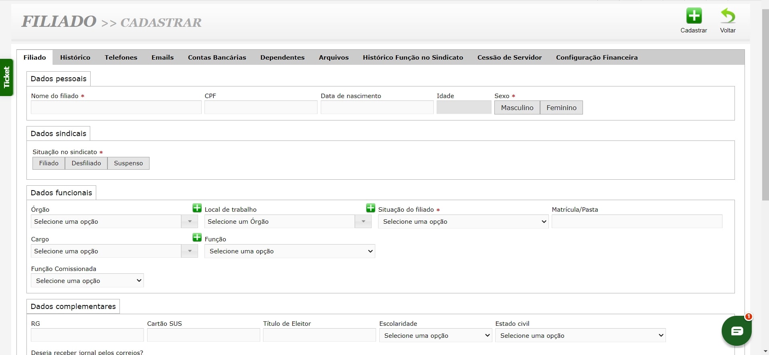
Task: Open the green Ticket side tab
Action: [x=7, y=77]
